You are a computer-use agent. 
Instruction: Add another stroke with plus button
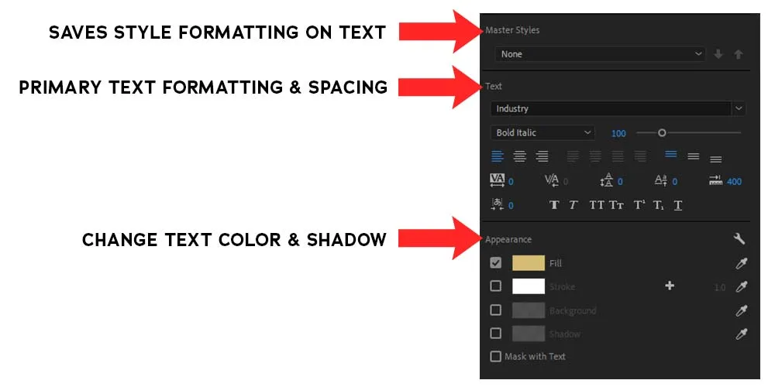(x=670, y=286)
